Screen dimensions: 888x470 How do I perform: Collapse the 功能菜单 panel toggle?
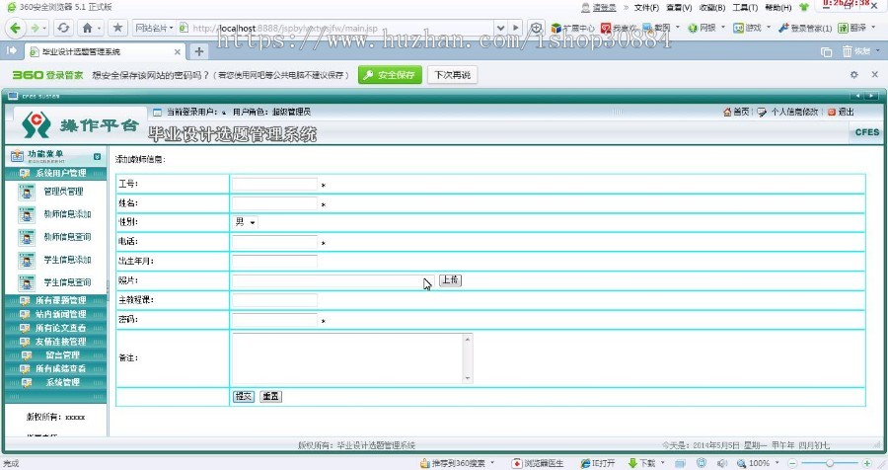98,156
